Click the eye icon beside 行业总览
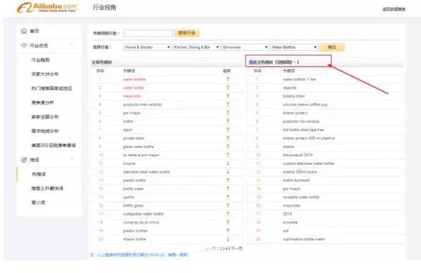 coord(24,46)
